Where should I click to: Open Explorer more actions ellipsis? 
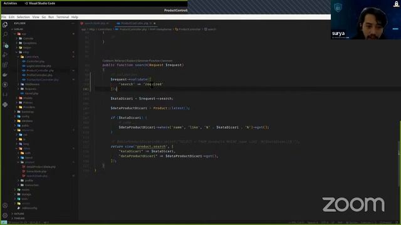[x=73, y=23]
